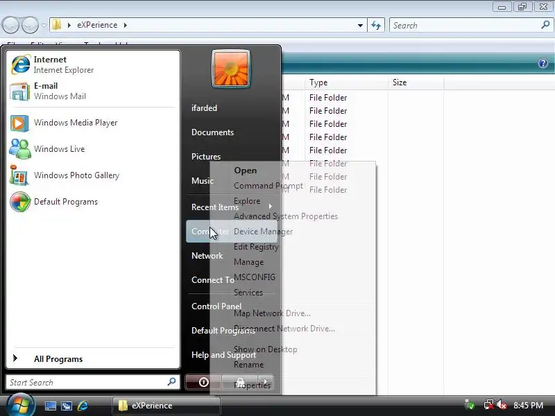Click Explorer back navigation button
The image size is (555, 416).
10,25
